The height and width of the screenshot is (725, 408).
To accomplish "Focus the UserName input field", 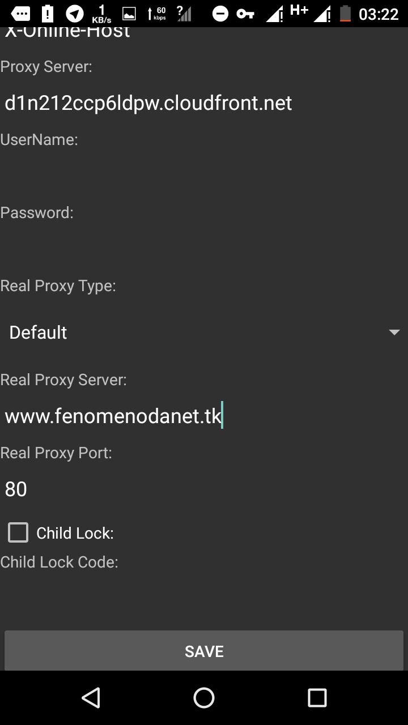I will pyautogui.click(x=204, y=176).
